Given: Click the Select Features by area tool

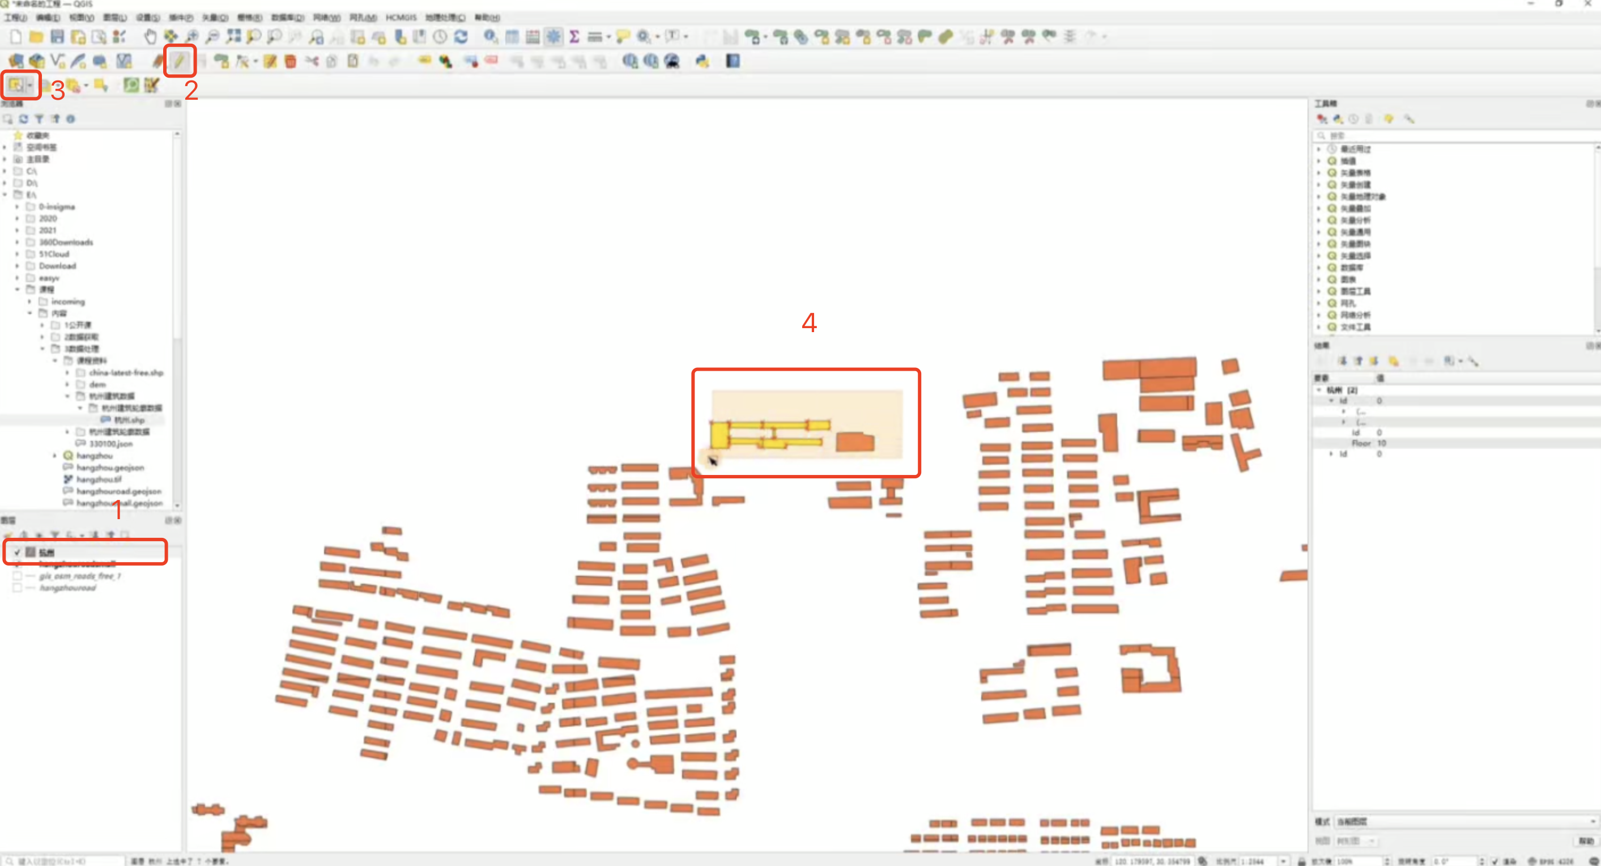Looking at the screenshot, I should (15, 85).
